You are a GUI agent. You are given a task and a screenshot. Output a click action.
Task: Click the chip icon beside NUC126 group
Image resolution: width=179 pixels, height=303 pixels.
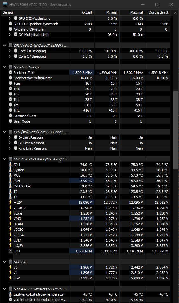(x=10, y=262)
